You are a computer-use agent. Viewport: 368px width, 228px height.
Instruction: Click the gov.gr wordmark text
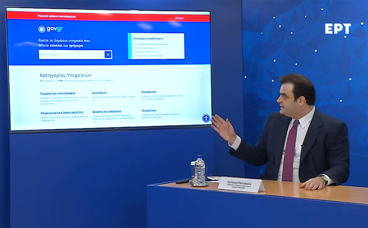[x=55, y=29]
